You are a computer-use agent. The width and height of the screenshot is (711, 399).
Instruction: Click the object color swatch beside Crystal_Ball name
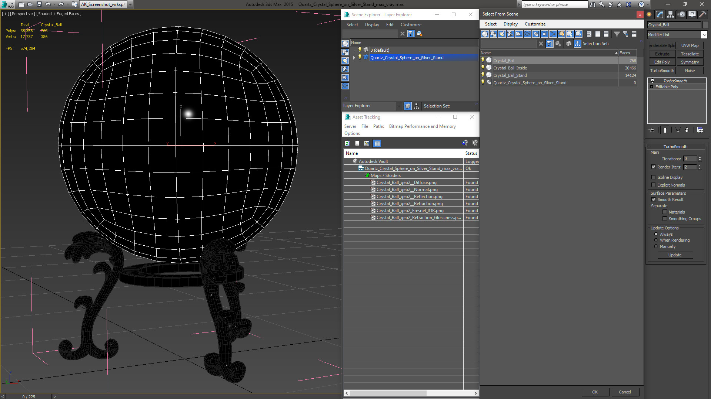(x=705, y=25)
